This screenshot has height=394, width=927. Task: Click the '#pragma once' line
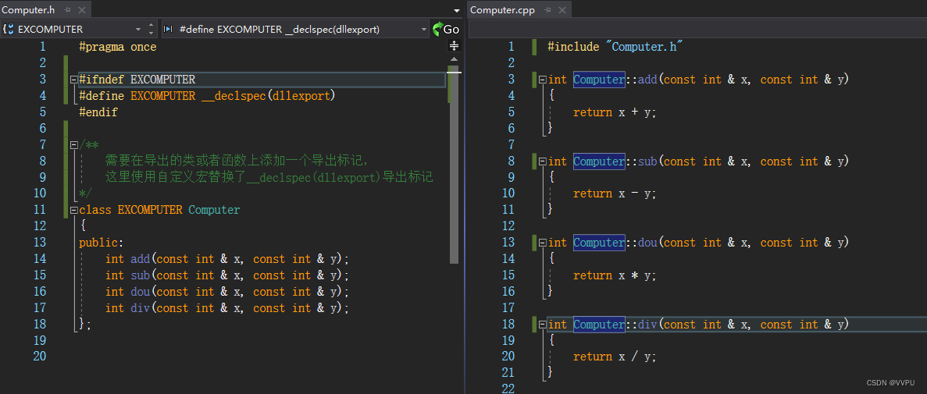click(x=118, y=48)
